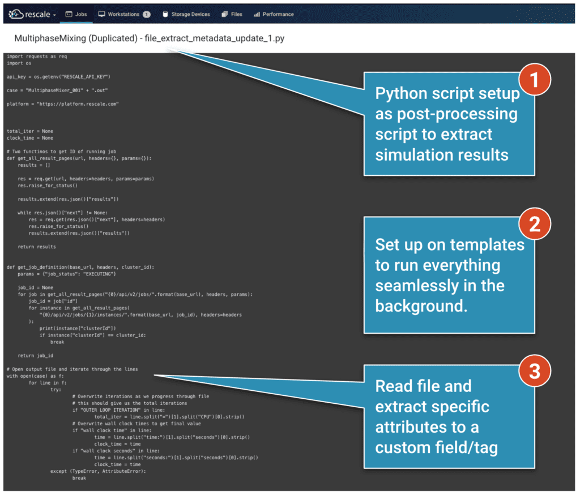Click the 'clock_time = None' line near top

click(x=30, y=138)
